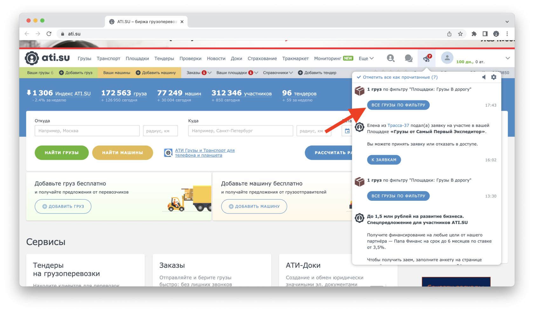Open the Грузы menu
Viewport: 534px width, 312px height.
[x=85, y=58]
